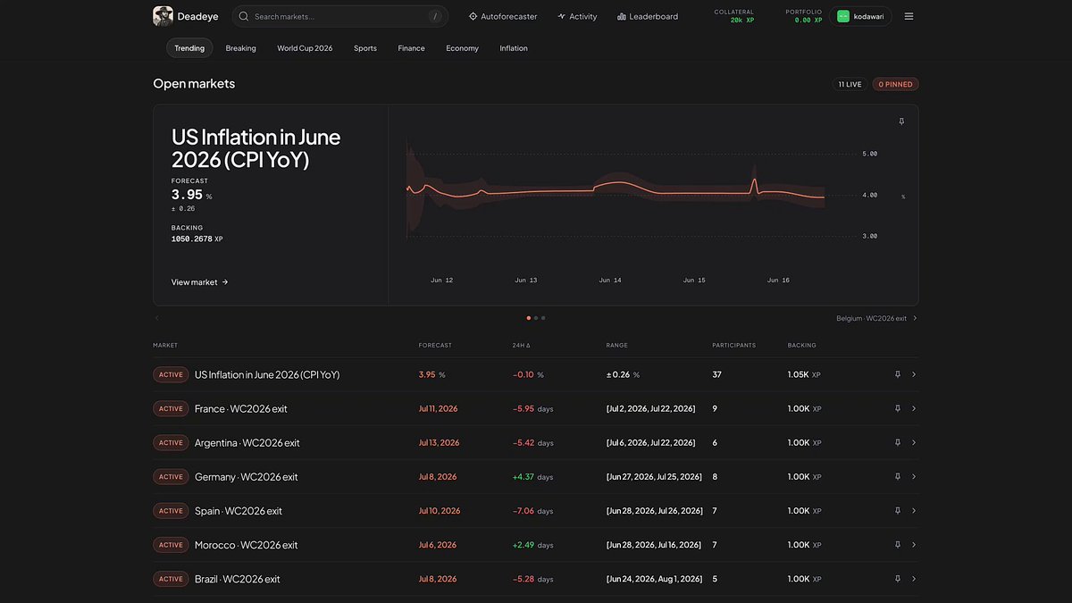Switch to the World Cup 2026 tab
The width and height of the screenshot is (1072, 603).
(x=305, y=48)
